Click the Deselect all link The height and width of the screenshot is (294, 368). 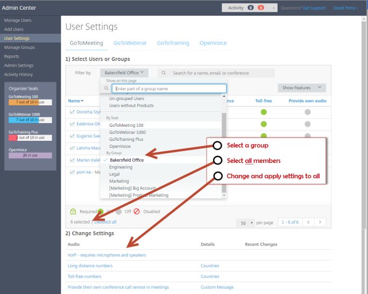tap(105, 222)
